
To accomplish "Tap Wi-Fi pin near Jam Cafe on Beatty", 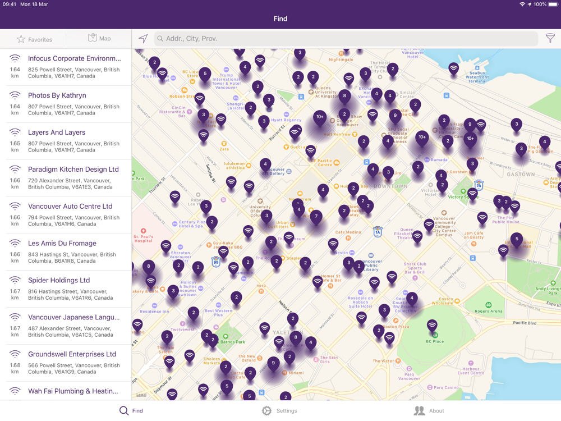I will (x=482, y=218).
